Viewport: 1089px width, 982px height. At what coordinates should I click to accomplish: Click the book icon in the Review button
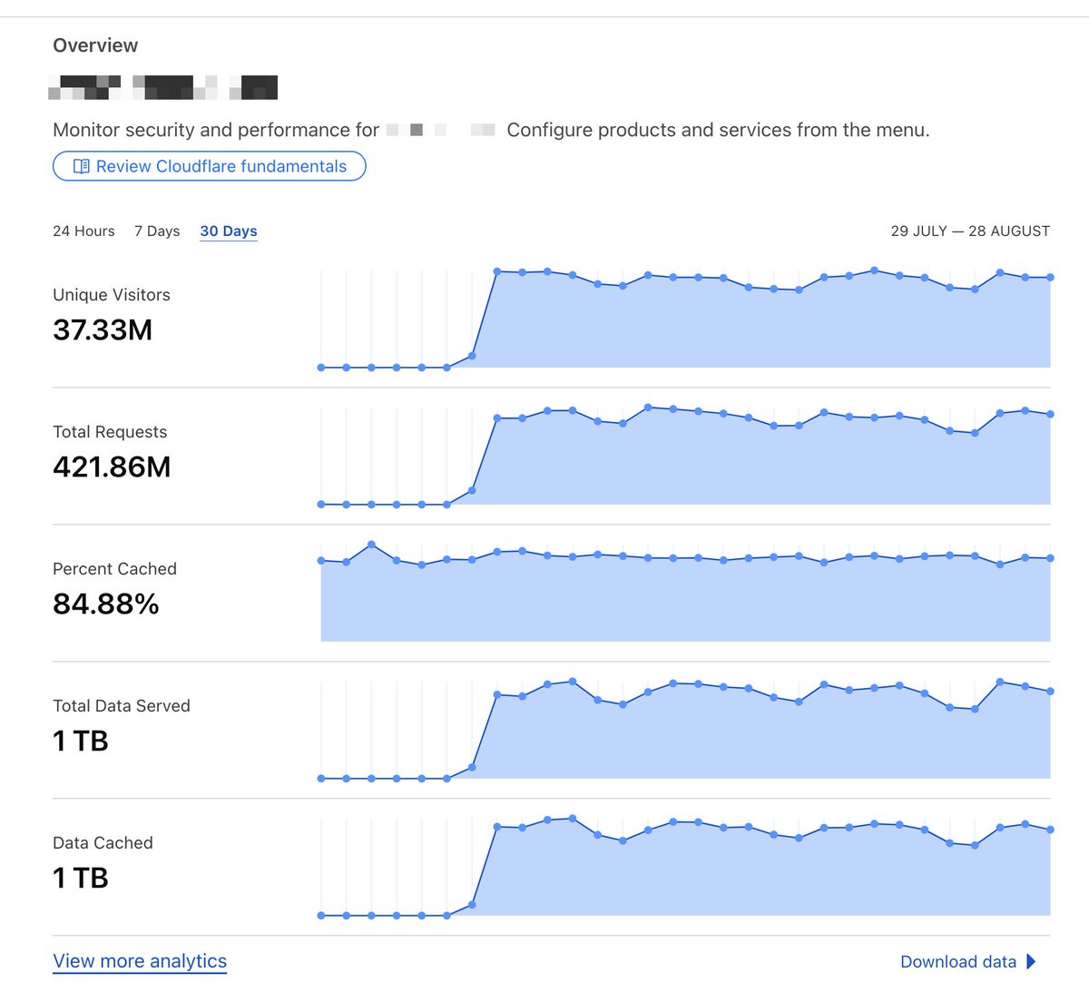[81, 166]
